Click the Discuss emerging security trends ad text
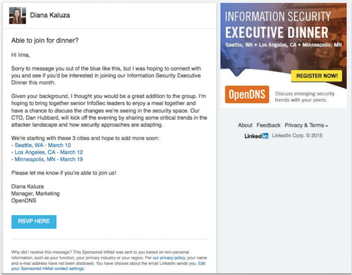The image size is (352, 275). point(305,97)
